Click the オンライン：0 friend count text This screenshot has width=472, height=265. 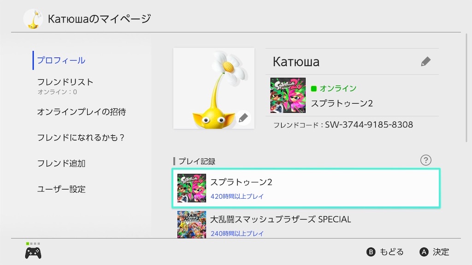click(57, 92)
